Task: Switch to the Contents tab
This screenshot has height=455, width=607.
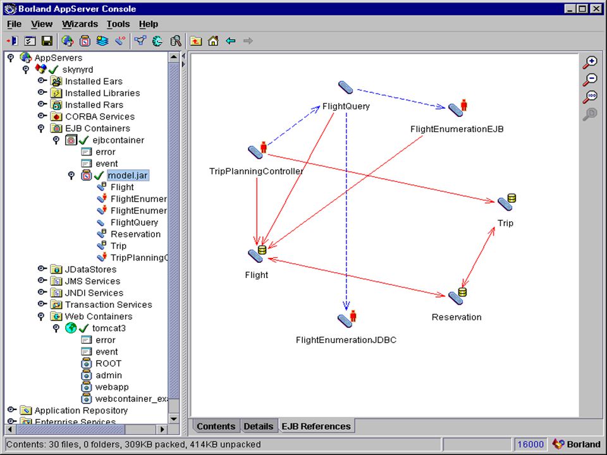Action: click(x=216, y=427)
